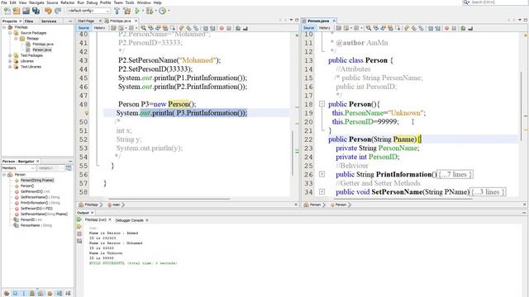Run the project with green play icon
Image resolution: width=529 pixels, height=297 pixels.
coord(137,11)
